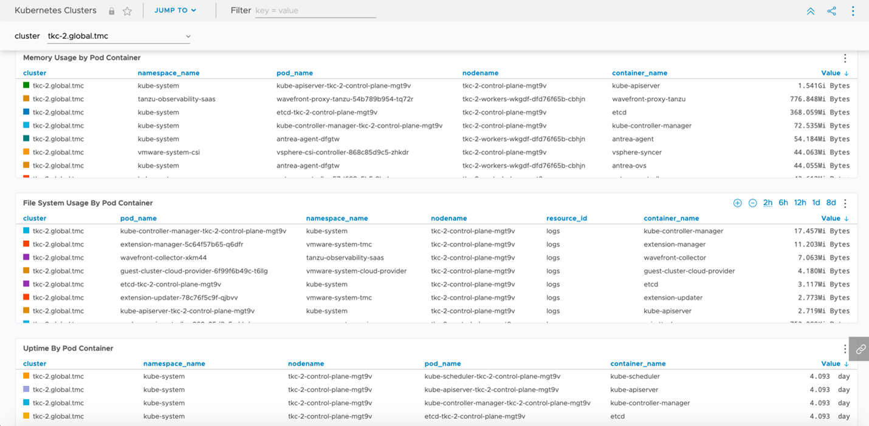The height and width of the screenshot is (426, 869).
Task: Click green swatch for kube-apiserver memory row
Action: [x=26, y=86]
